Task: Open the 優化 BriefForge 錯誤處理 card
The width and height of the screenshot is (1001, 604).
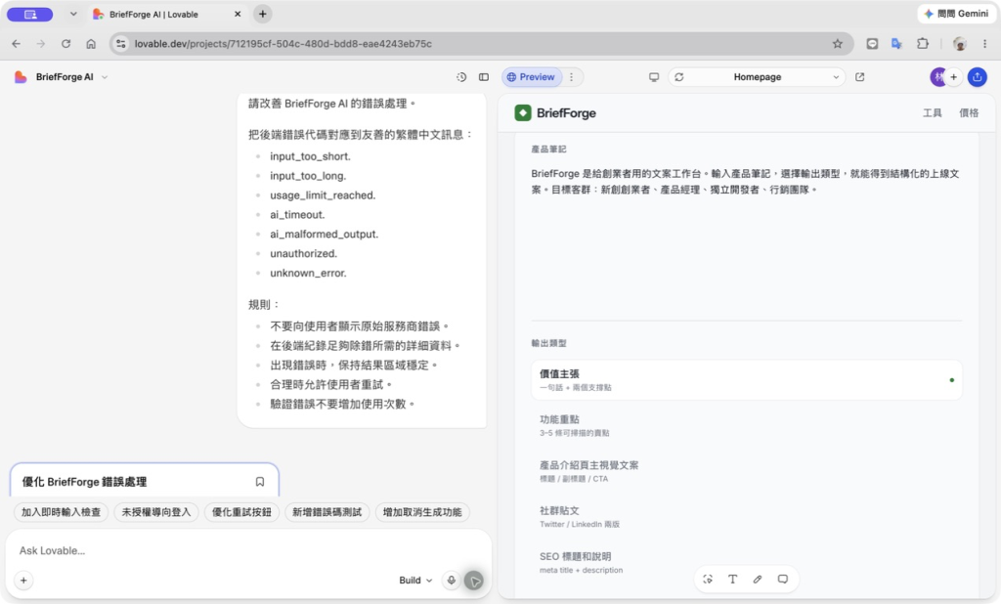Action: 145,480
